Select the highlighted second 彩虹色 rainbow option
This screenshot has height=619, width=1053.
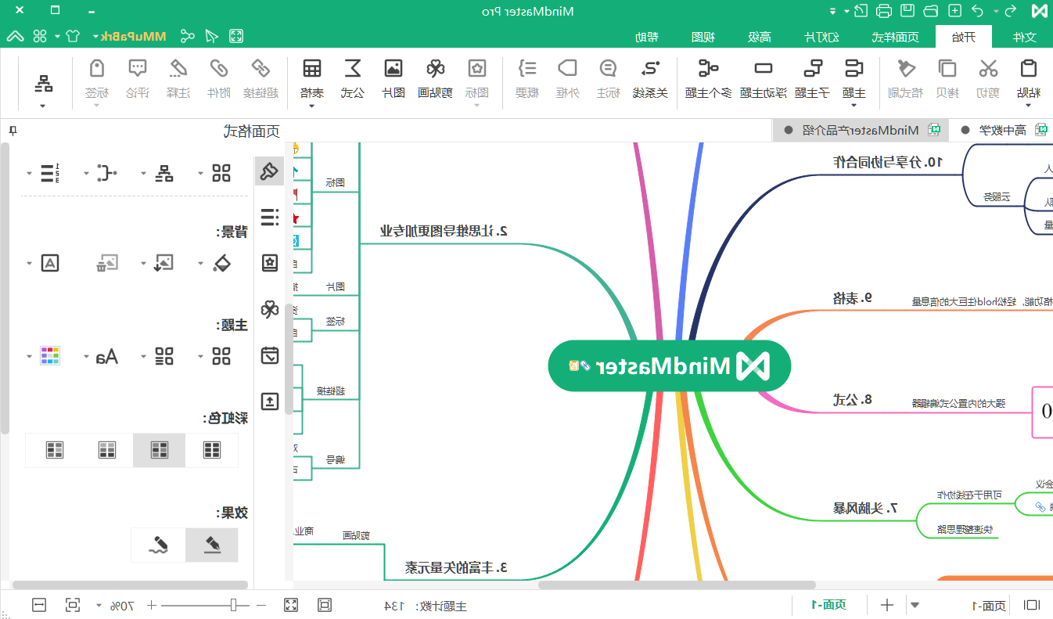[160, 449]
